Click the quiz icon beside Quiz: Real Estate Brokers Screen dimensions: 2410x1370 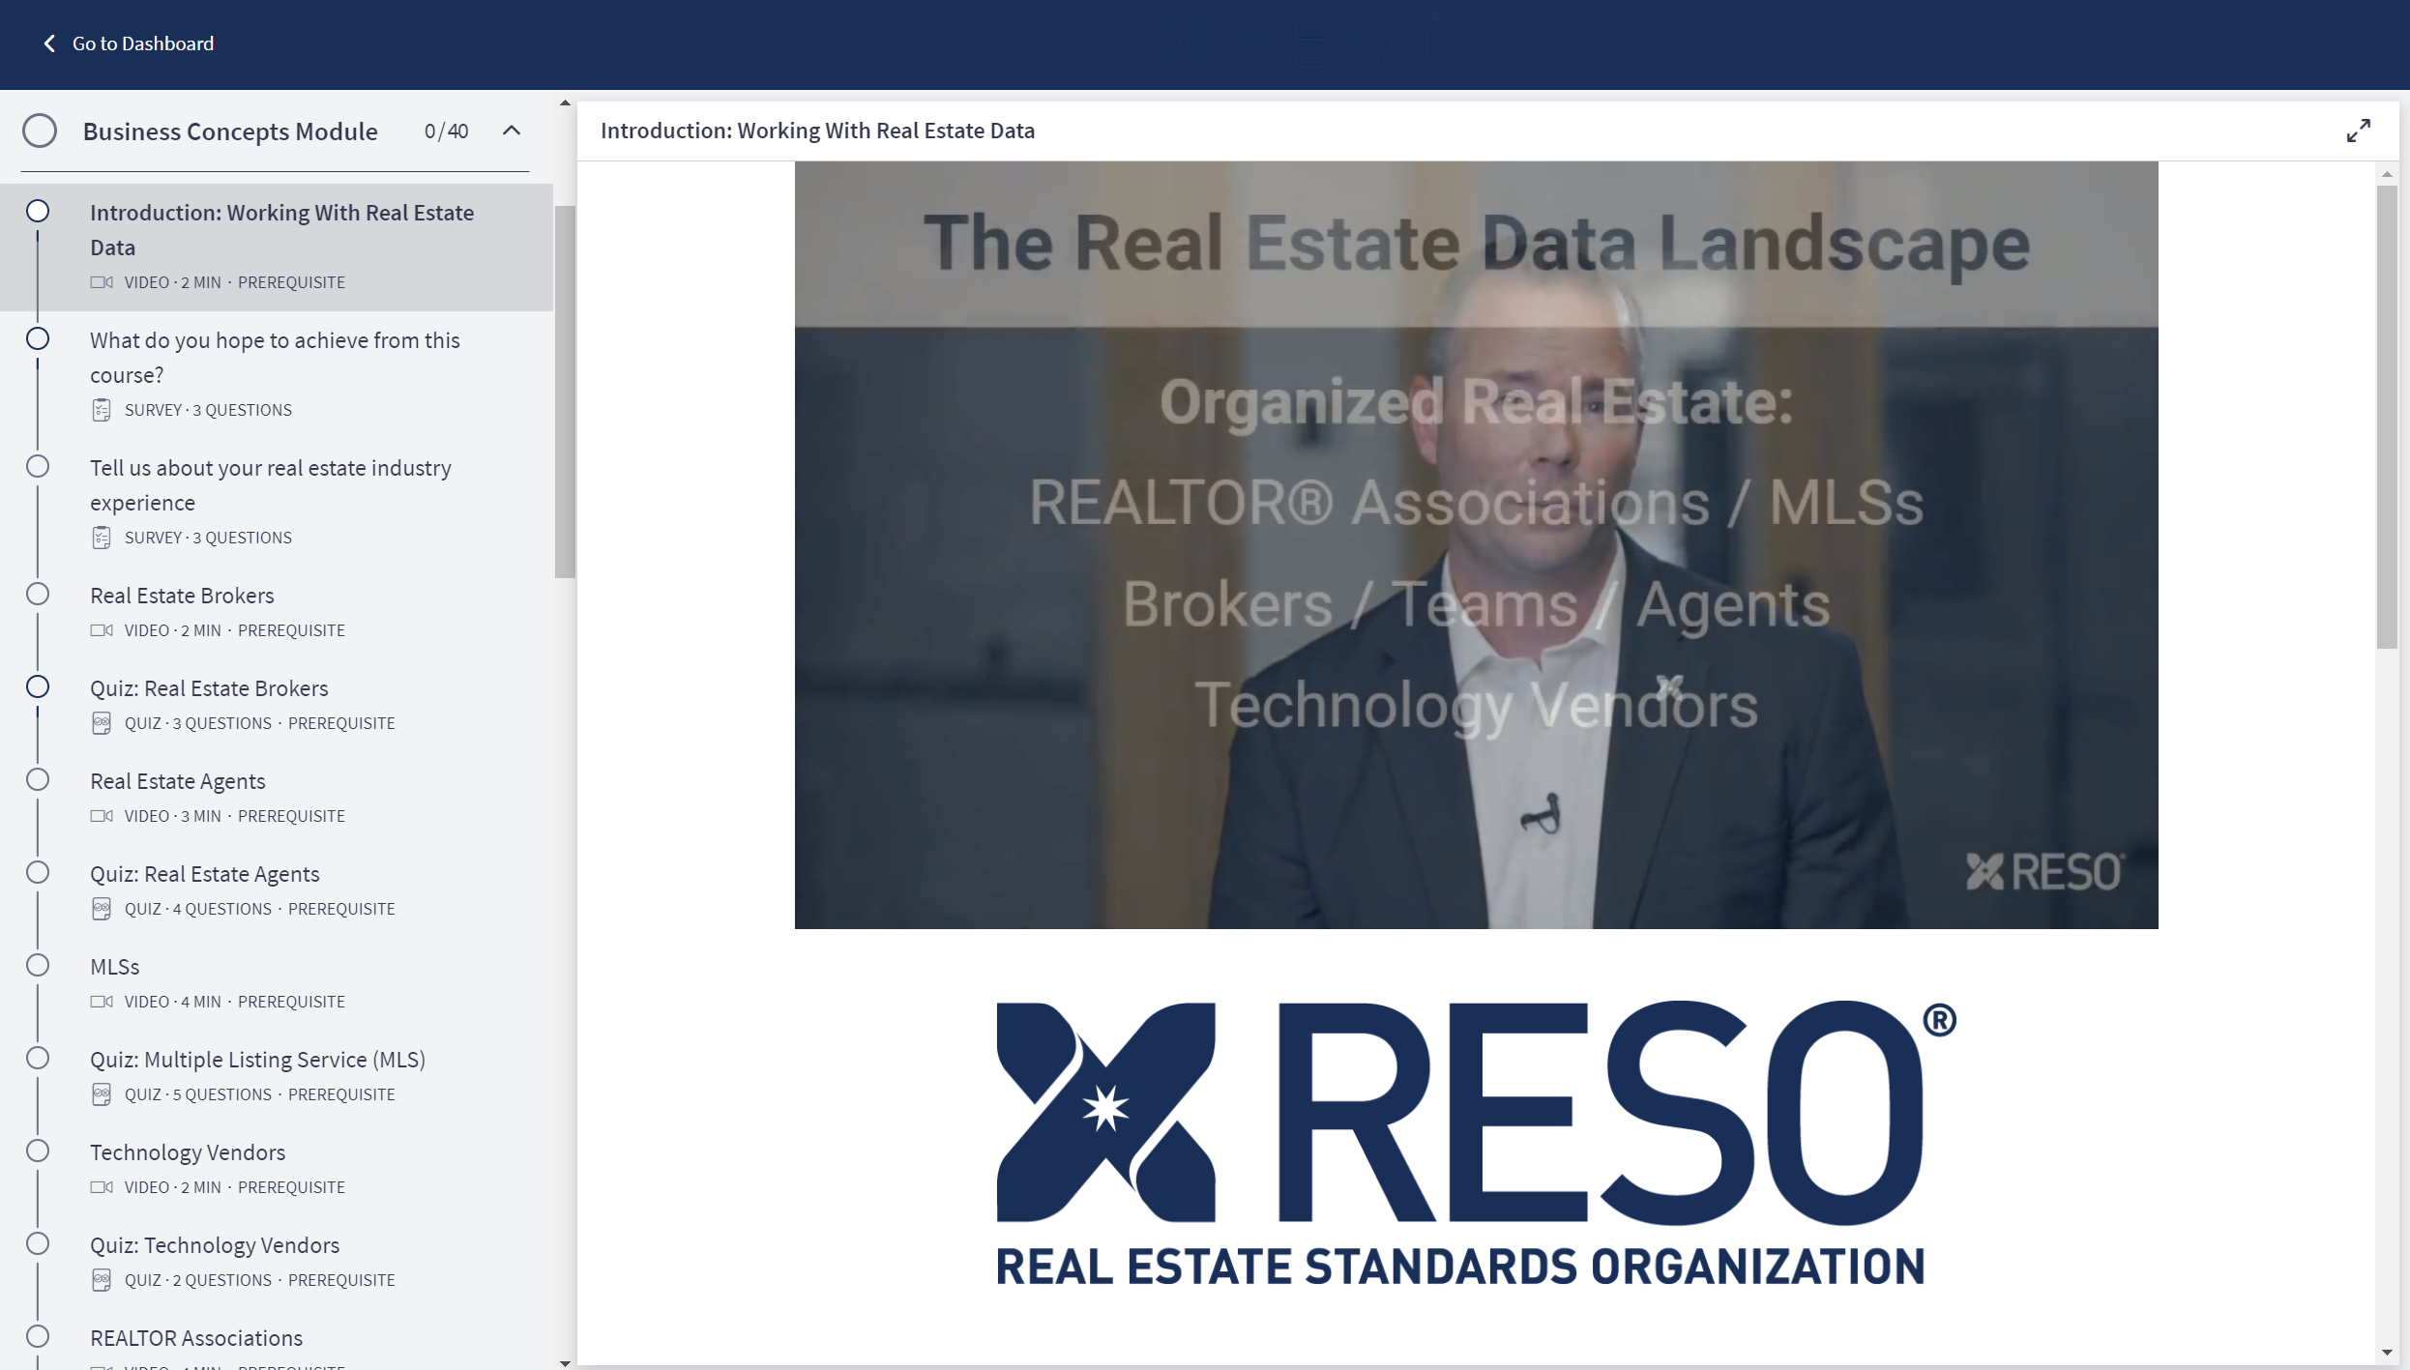102,722
